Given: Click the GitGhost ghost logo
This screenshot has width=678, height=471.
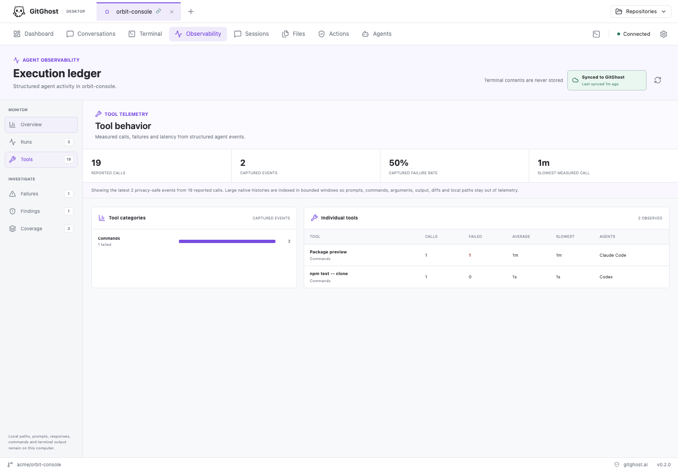Looking at the screenshot, I should point(19,11).
